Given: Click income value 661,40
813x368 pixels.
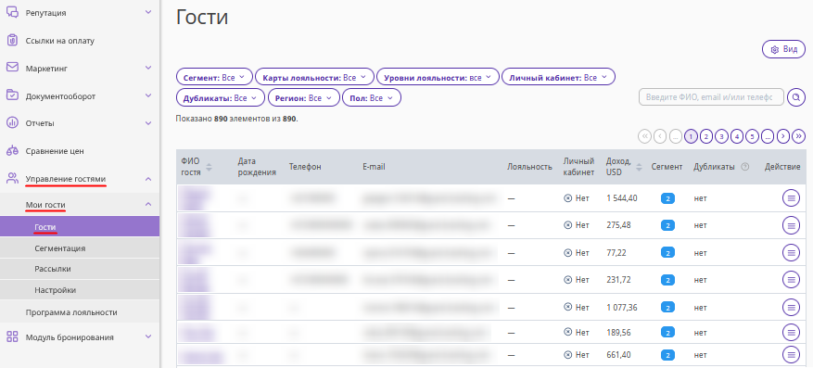Looking at the screenshot, I should point(618,355).
